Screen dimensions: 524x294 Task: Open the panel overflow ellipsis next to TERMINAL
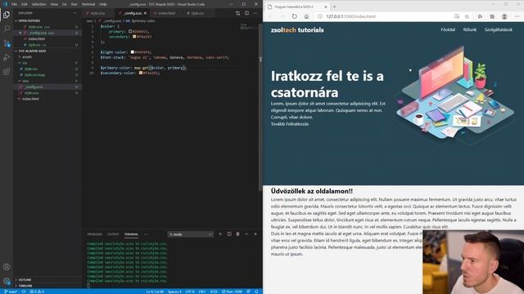click(x=146, y=234)
